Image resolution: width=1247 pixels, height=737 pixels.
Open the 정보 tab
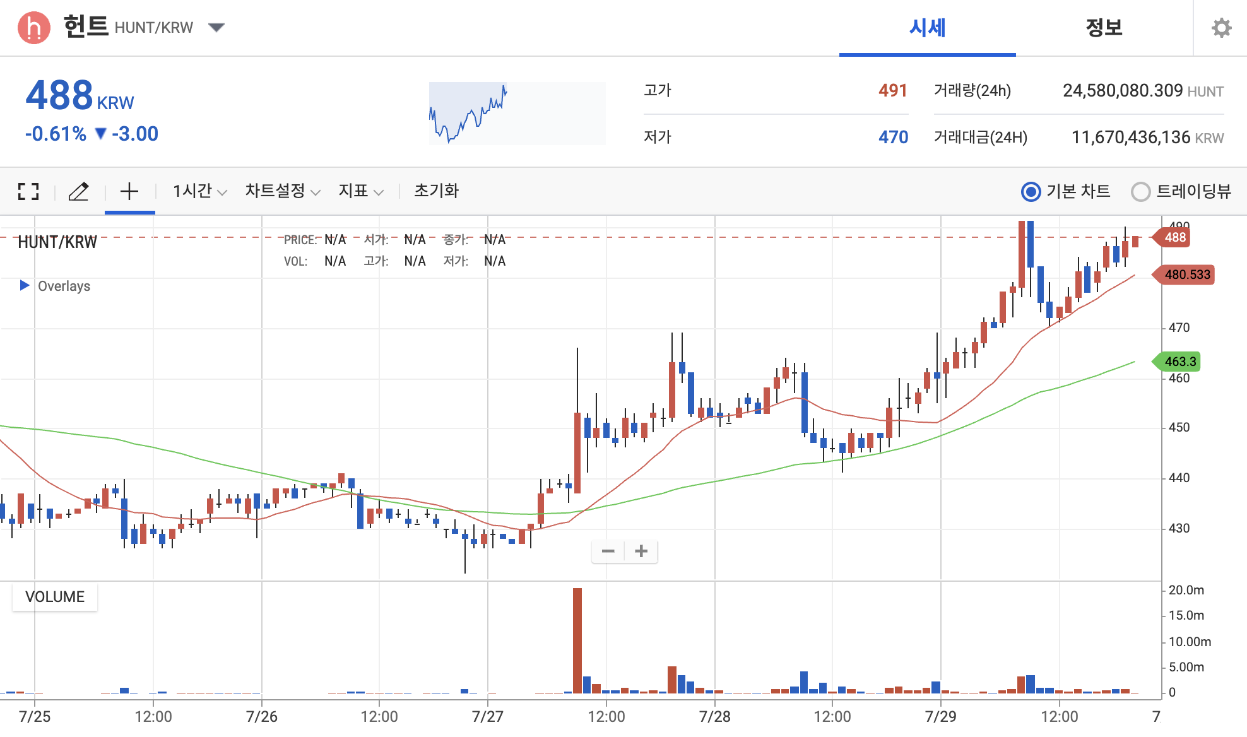pos(1104,28)
